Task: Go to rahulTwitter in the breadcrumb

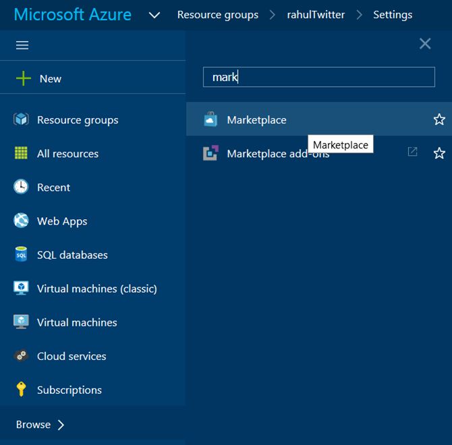Action: [316, 15]
